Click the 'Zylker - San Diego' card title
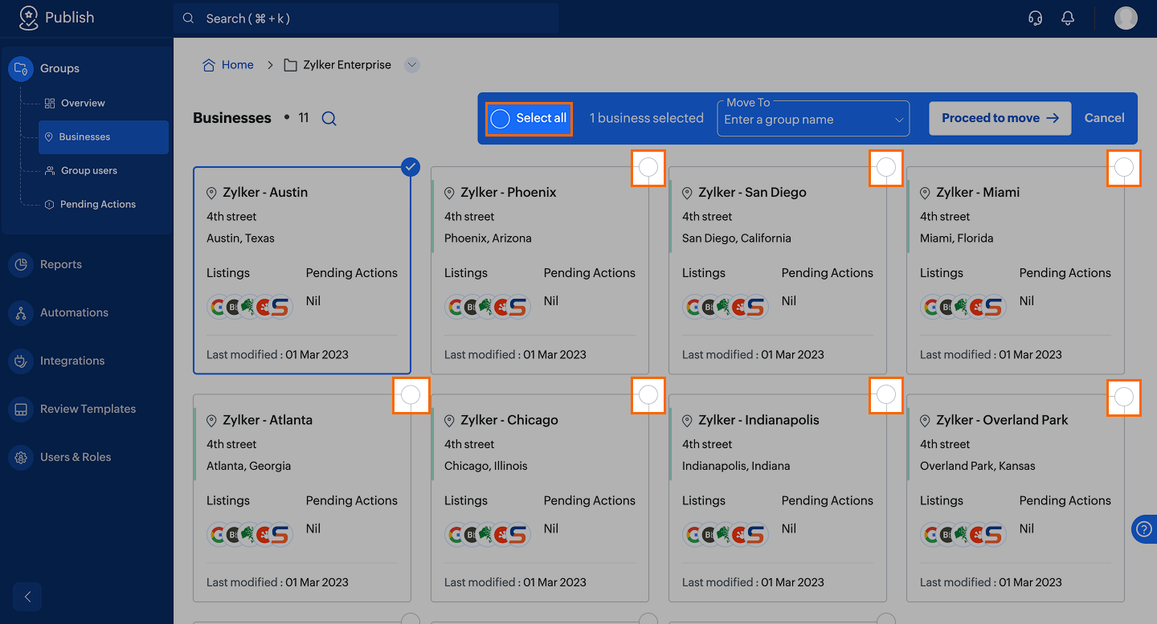 (x=752, y=193)
